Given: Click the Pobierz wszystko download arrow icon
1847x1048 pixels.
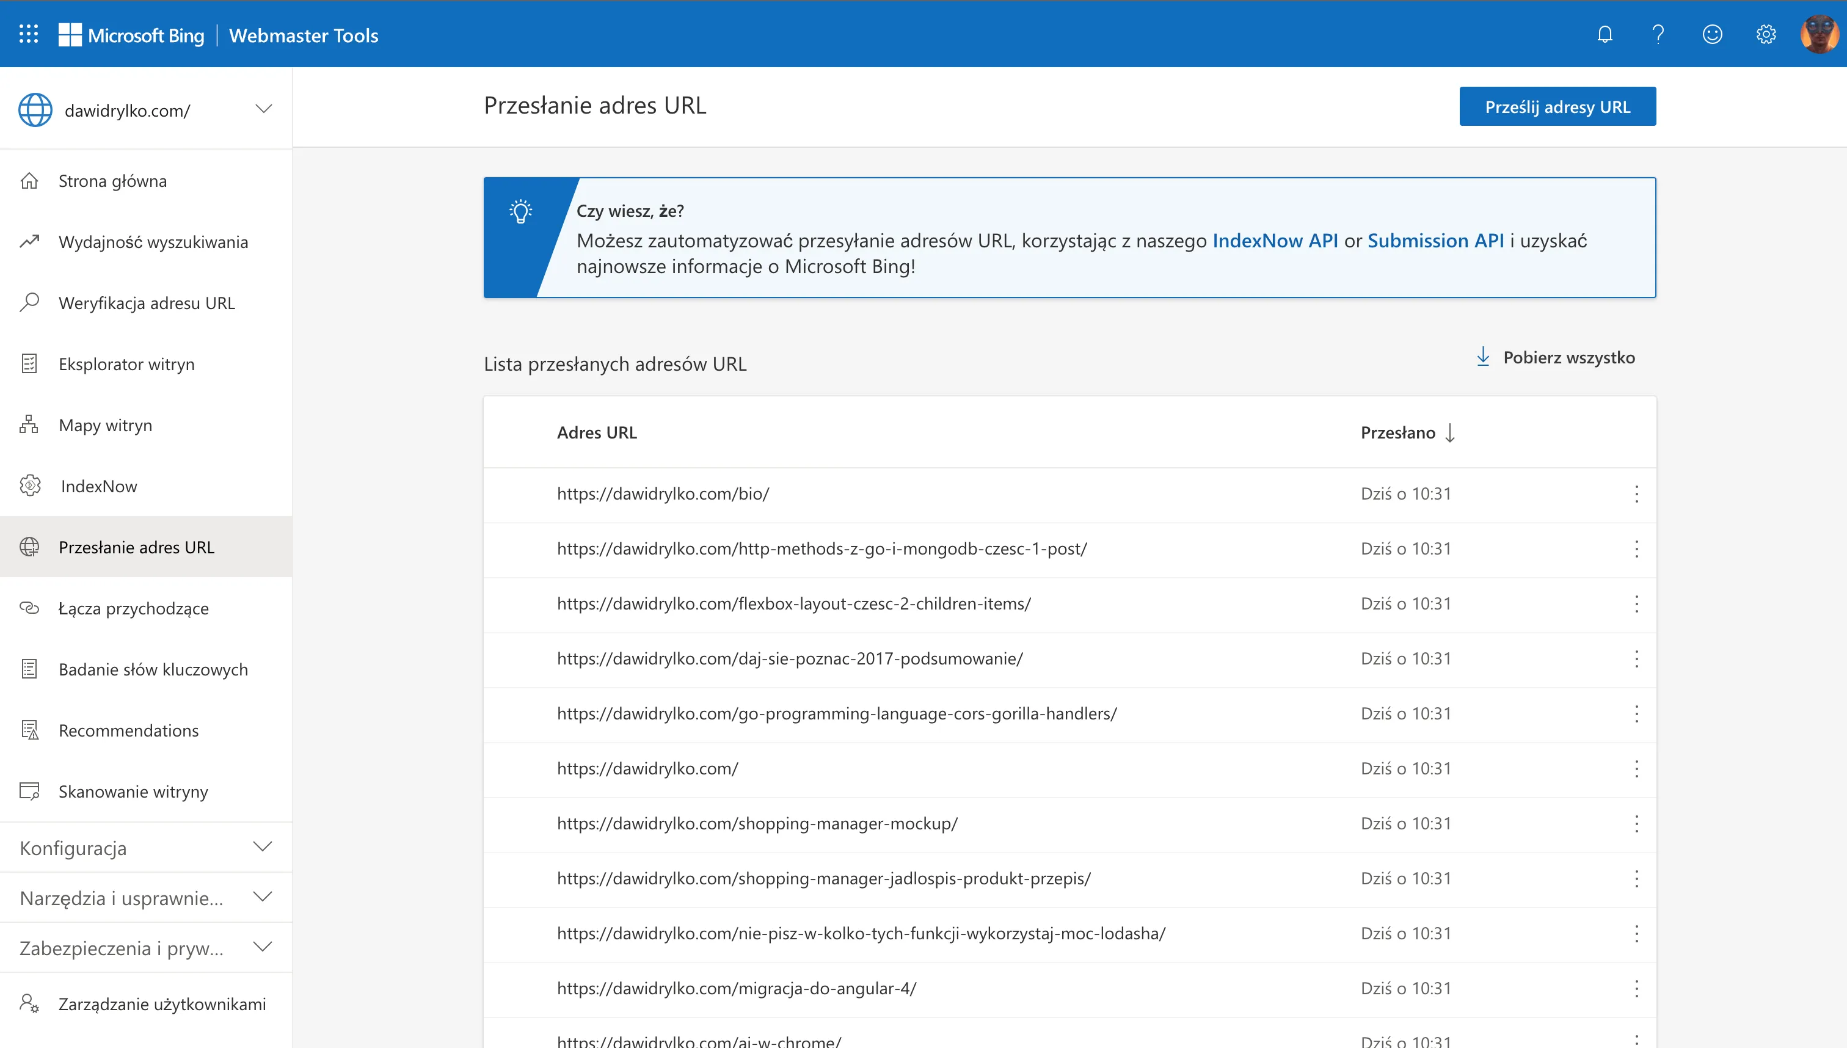Looking at the screenshot, I should click(1483, 357).
